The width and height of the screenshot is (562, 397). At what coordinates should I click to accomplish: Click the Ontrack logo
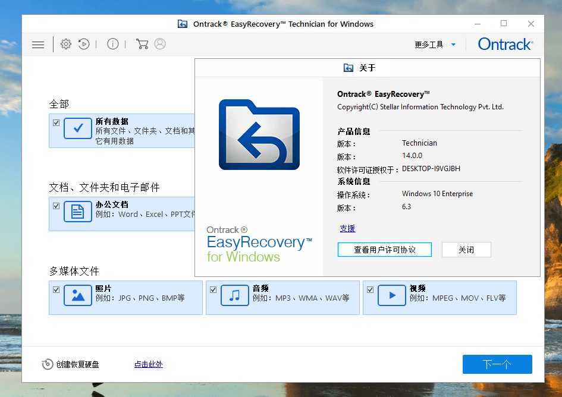(x=506, y=44)
